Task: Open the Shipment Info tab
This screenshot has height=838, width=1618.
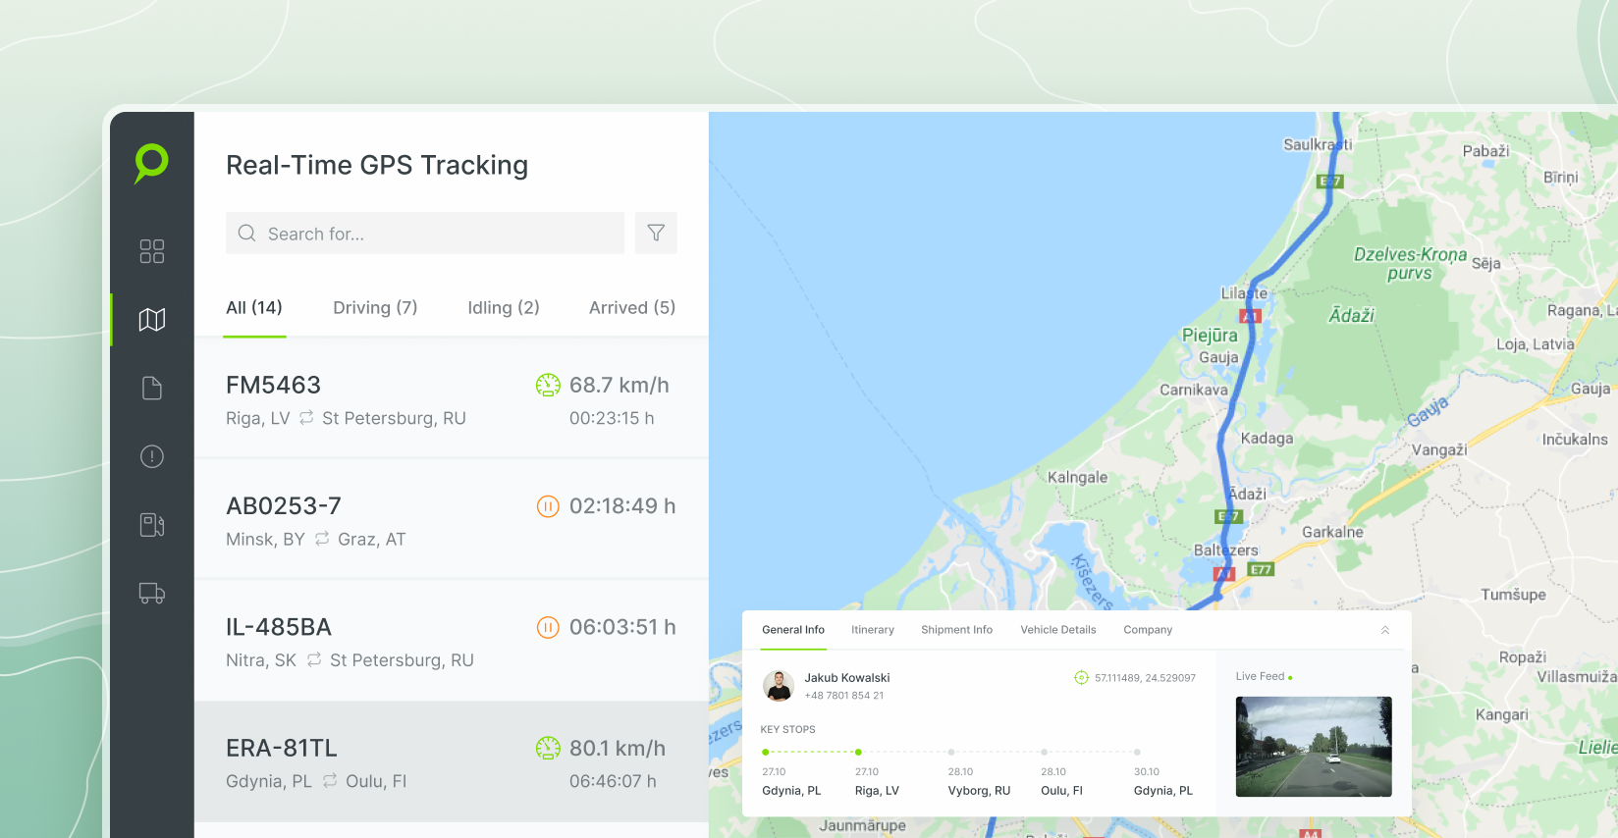Action: 956,630
